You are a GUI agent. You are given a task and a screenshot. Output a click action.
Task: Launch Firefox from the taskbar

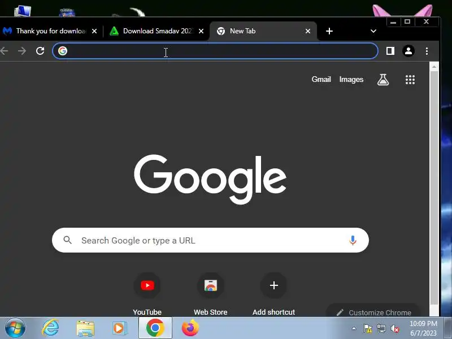[x=190, y=328]
